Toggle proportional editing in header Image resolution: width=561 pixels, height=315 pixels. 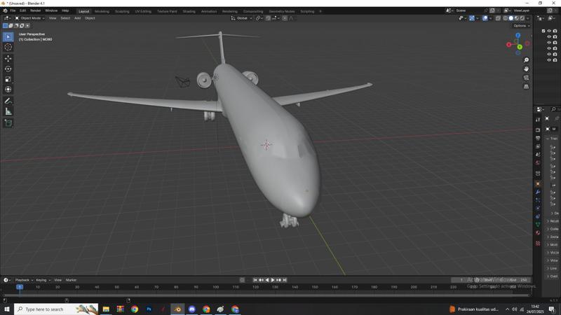point(285,18)
